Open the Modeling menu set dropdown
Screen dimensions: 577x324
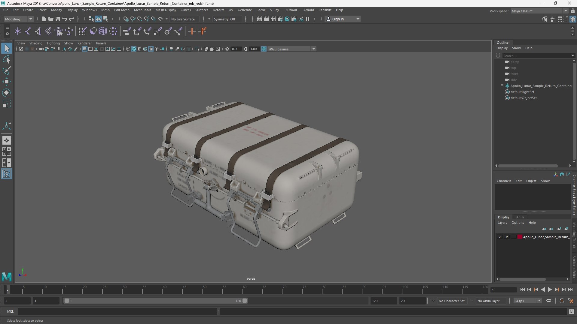click(19, 19)
